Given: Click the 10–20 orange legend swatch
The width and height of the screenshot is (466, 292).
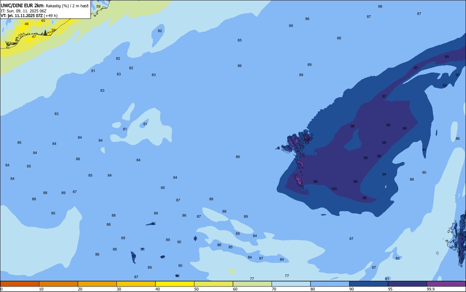Looking at the screenshot, I should point(58,284).
